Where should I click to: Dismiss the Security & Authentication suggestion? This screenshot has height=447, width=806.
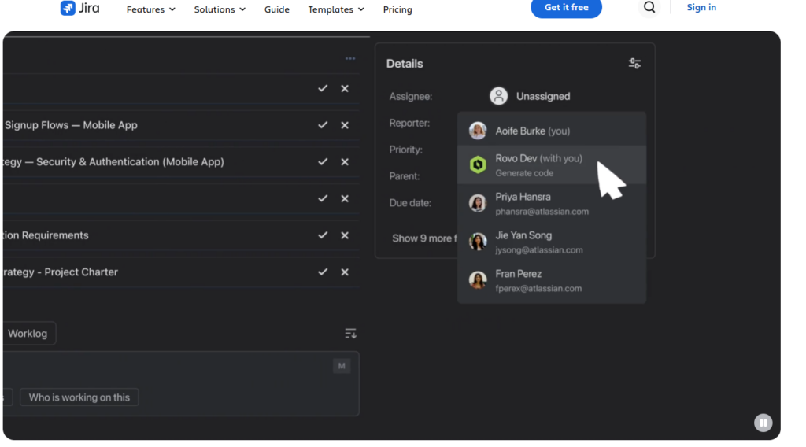[345, 162]
